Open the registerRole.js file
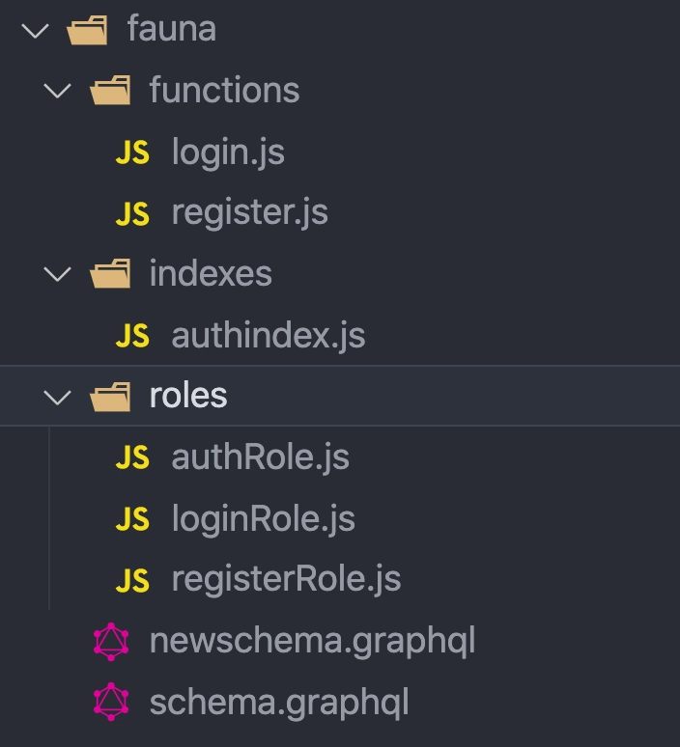680x747 pixels. coord(286,580)
